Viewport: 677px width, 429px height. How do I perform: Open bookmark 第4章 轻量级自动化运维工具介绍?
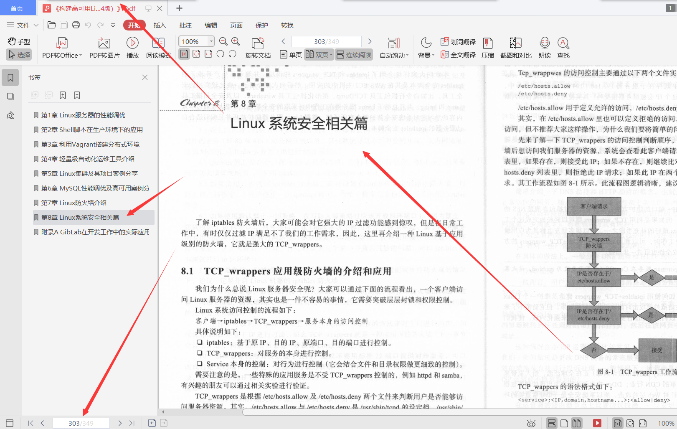point(88,159)
